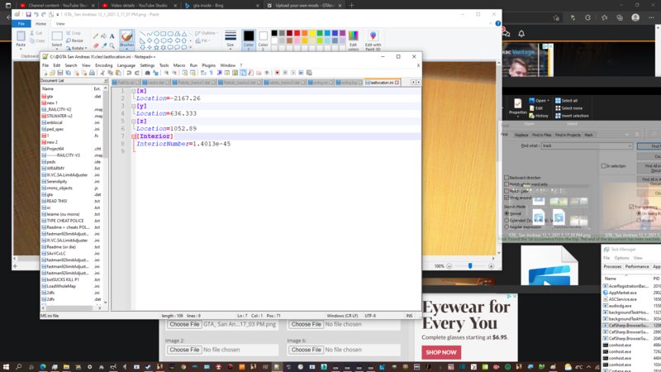Viewport: 661px width, 372px height.
Task: Choose the Fill with color bucket in Paint
Action: click(x=104, y=36)
